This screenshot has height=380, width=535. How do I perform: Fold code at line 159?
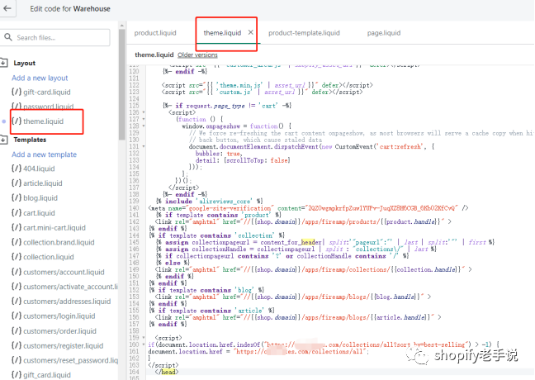point(144,338)
